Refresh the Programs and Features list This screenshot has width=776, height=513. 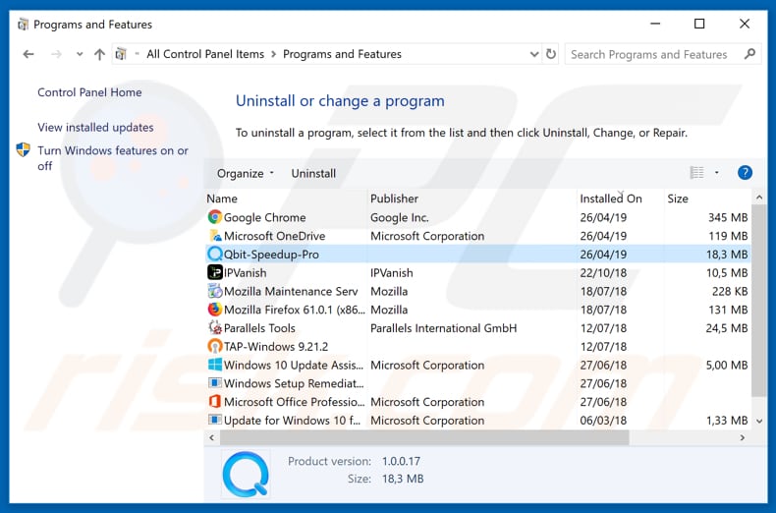coord(550,54)
